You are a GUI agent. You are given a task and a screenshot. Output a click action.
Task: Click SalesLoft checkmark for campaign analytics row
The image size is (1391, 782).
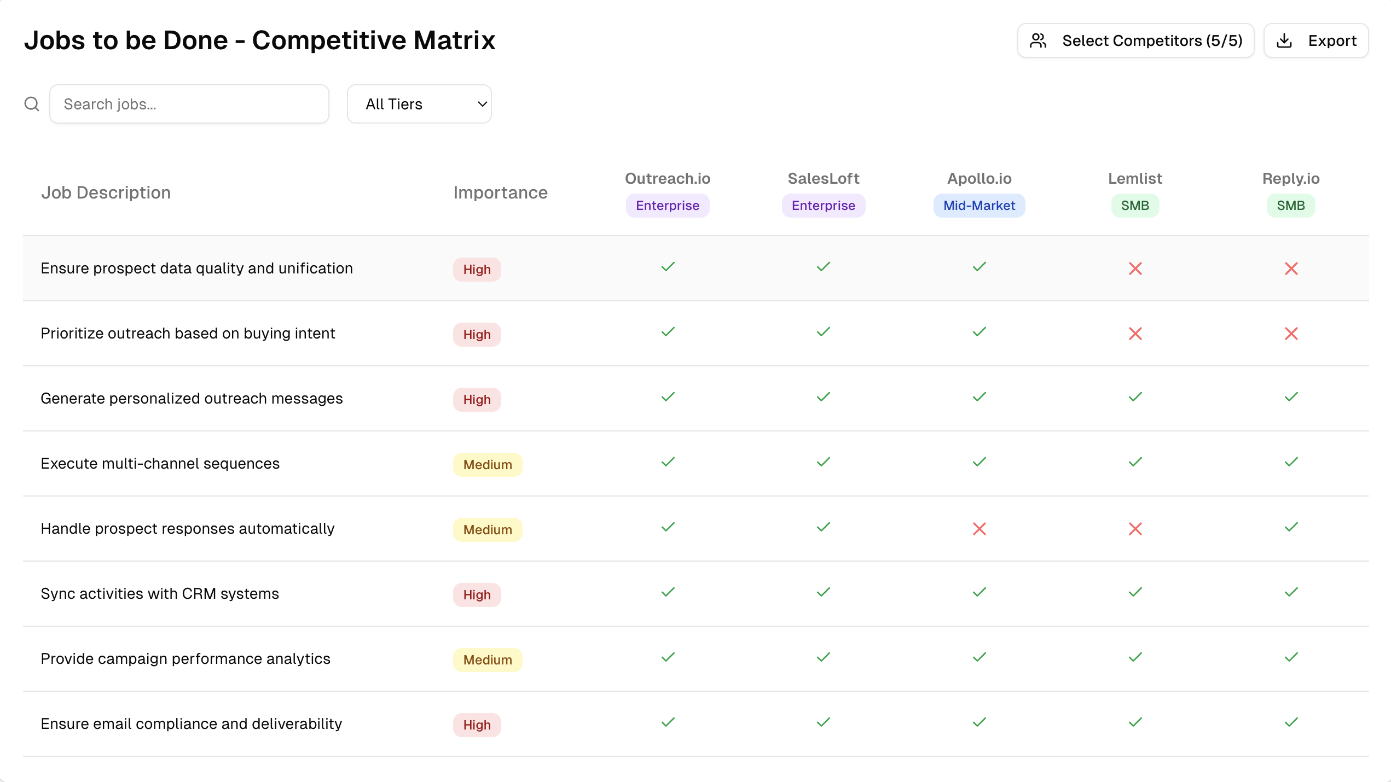823,657
